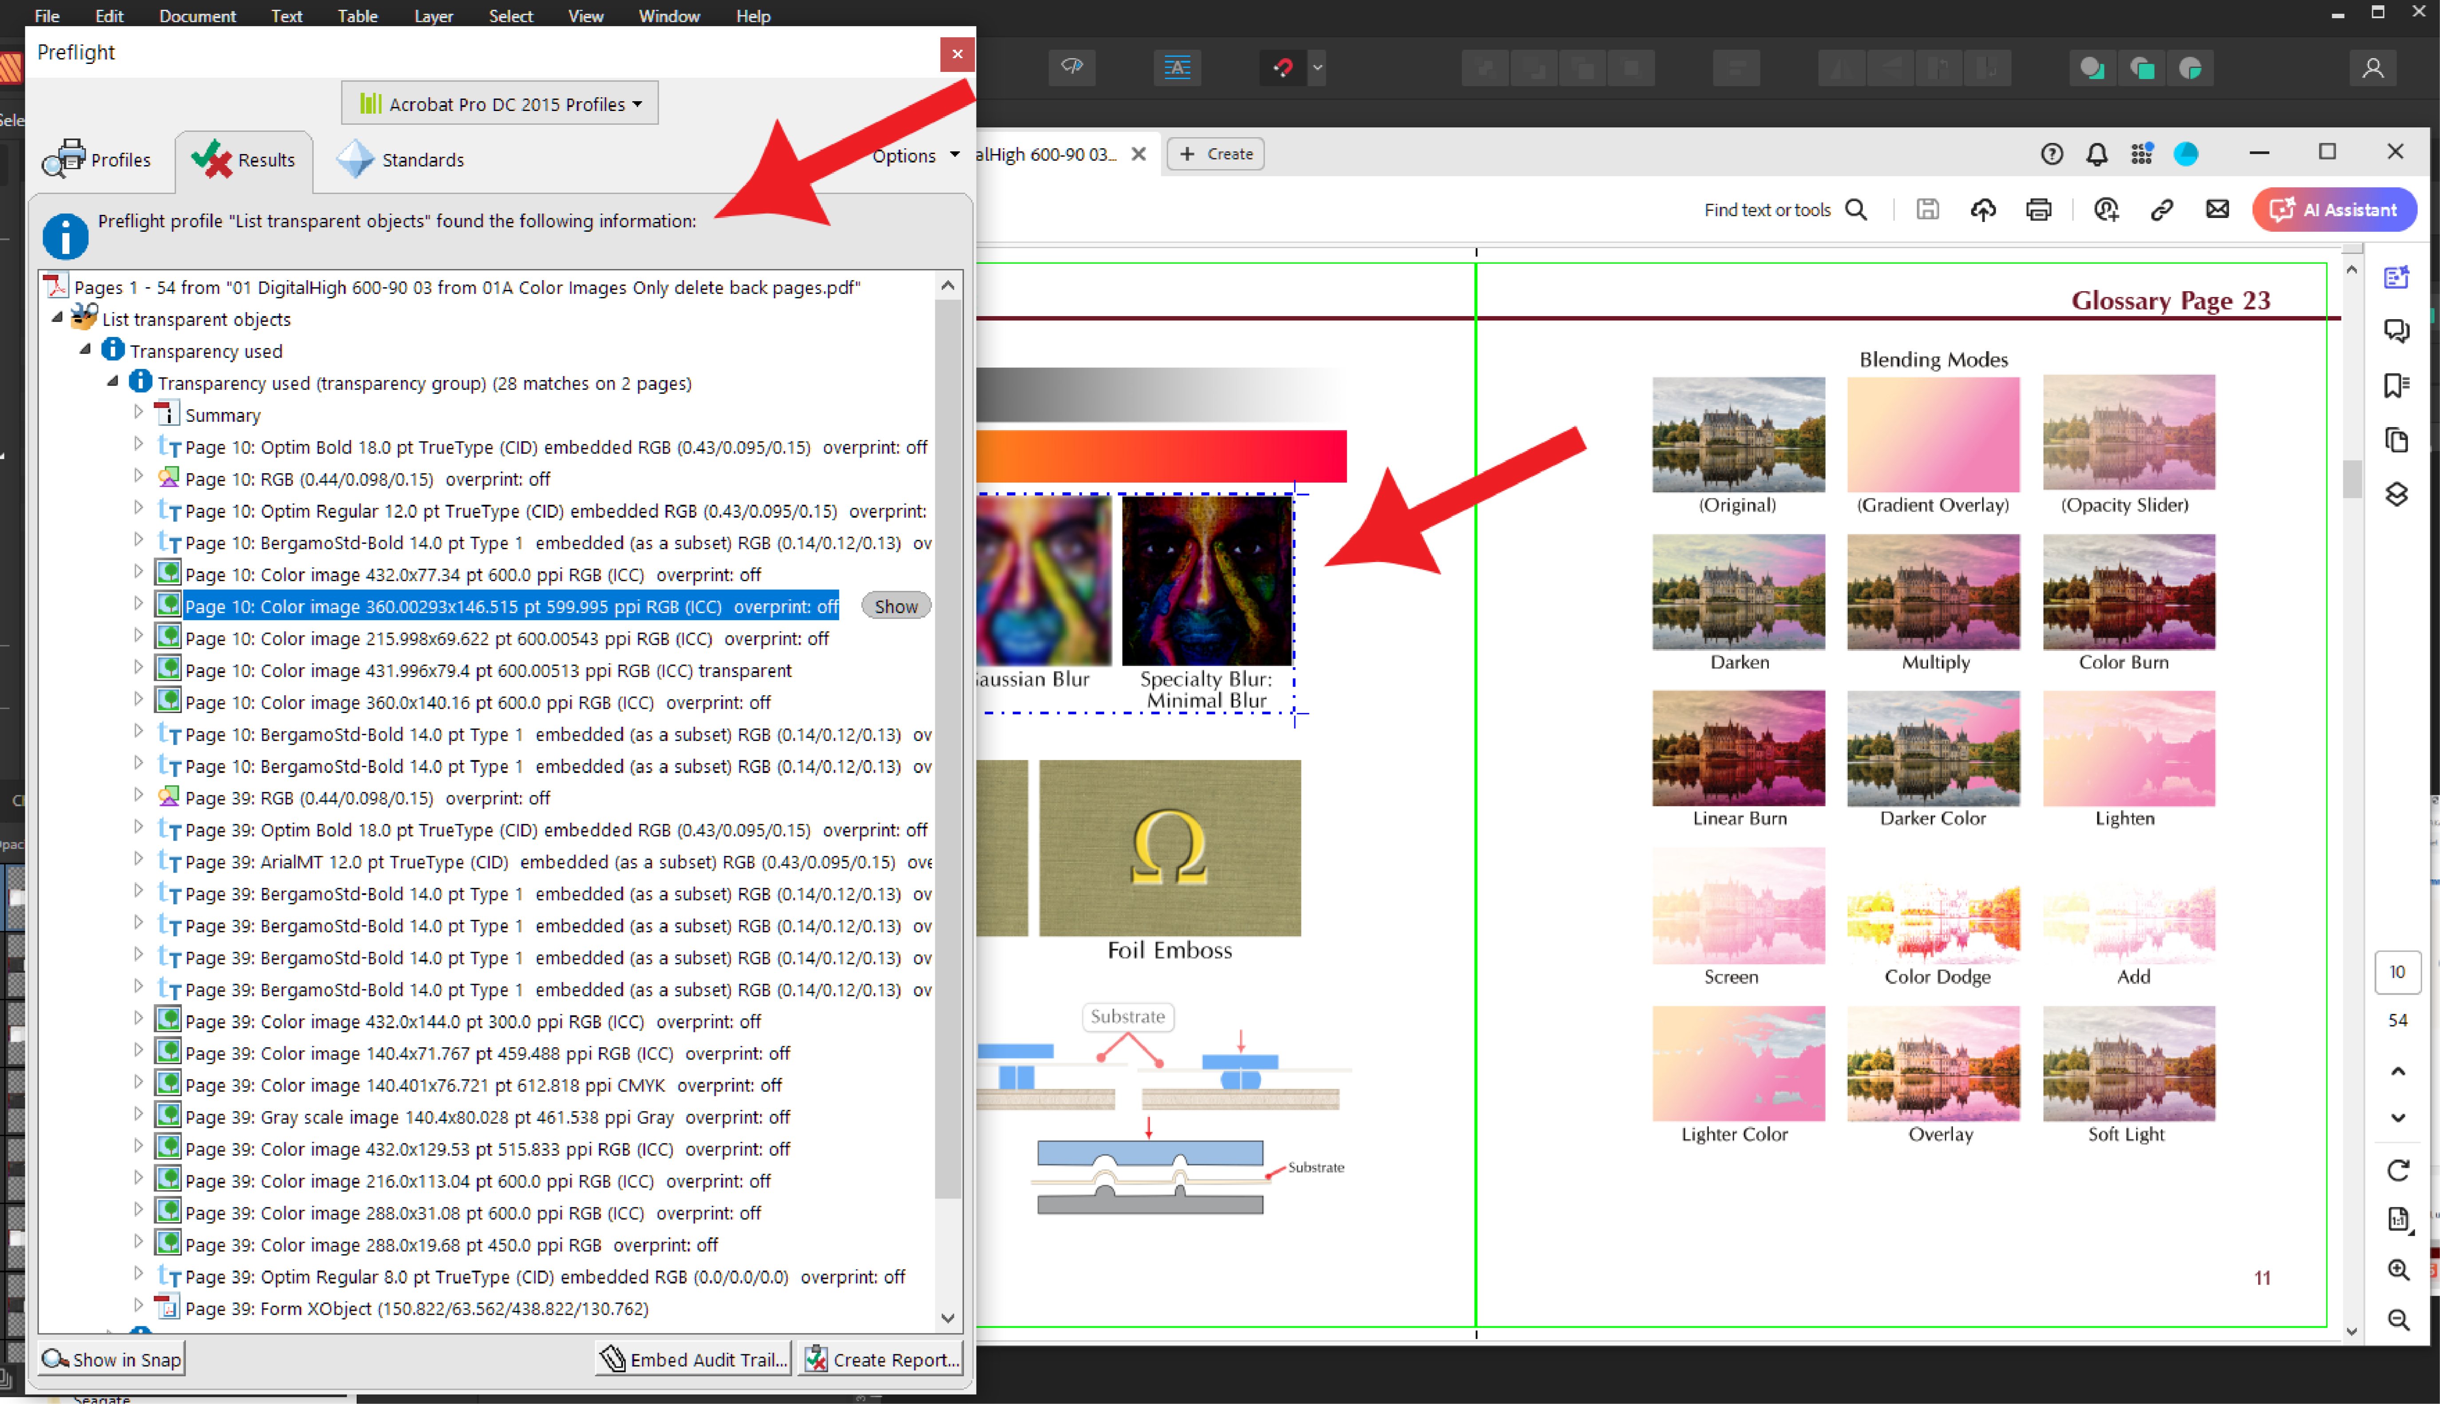2440x1404 pixels.
Task: Click the Save disk icon in Acrobat
Action: (1927, 209)
